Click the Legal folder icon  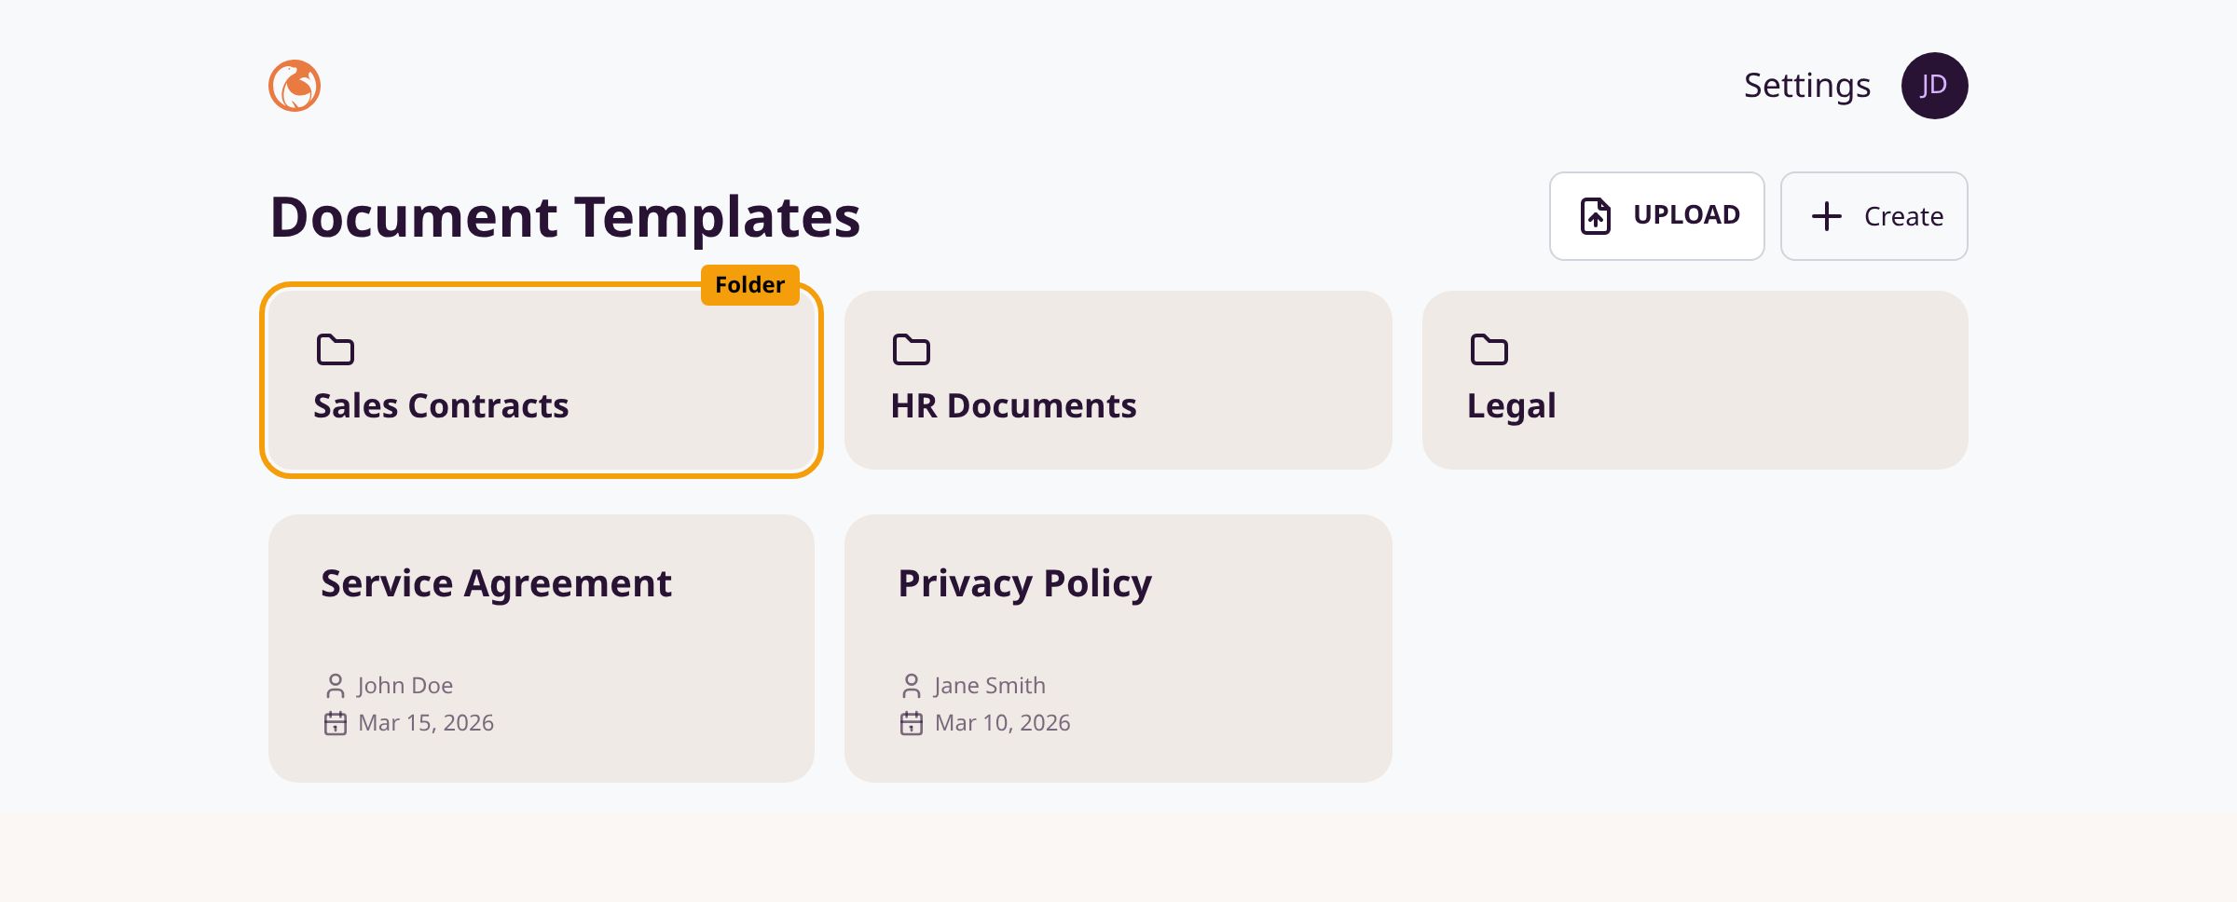[1489, 349]
